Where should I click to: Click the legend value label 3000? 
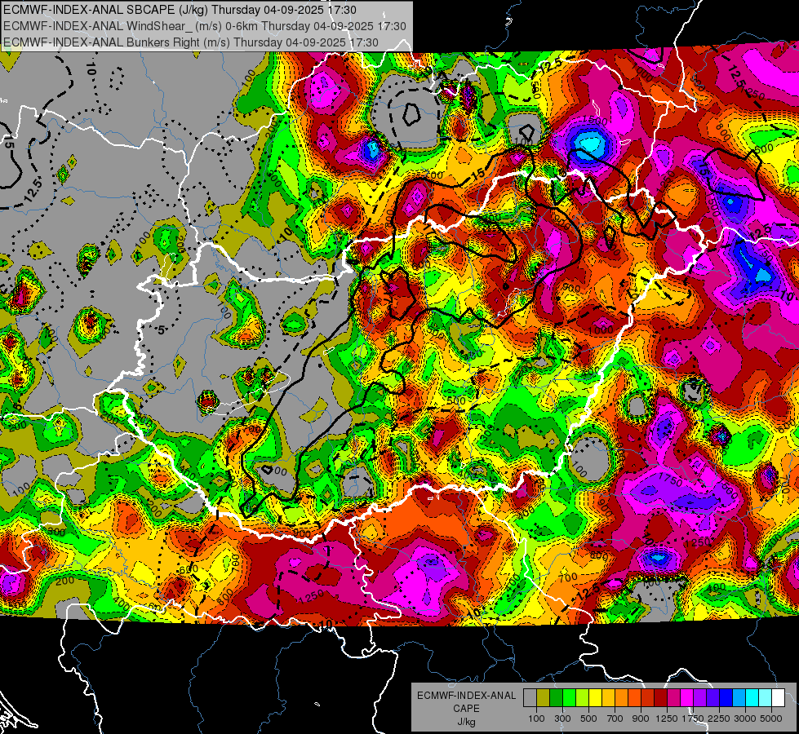pyautogui.click(x=745, y=719)
